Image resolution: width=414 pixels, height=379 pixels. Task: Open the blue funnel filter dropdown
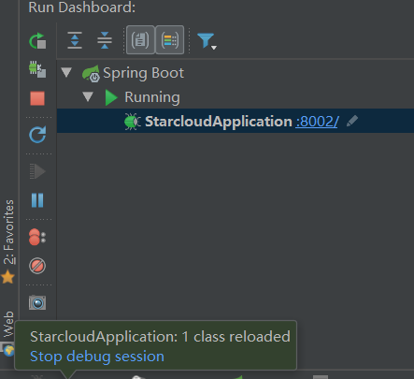pyautogui.click(x=207, y=41)
